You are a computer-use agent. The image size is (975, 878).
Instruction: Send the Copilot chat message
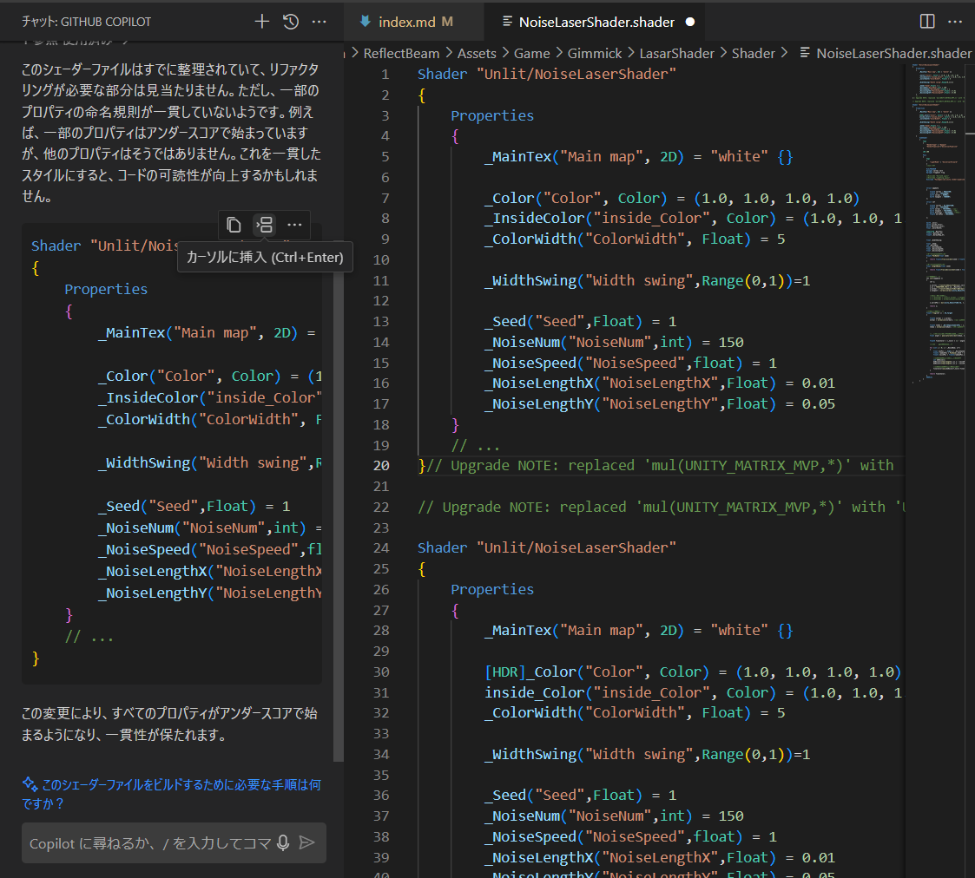(306, 842)
